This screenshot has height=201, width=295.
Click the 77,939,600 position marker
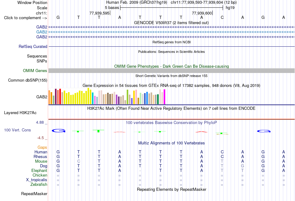coord(202,13)
